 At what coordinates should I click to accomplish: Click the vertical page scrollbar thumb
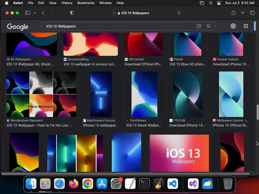coord(257,112)
